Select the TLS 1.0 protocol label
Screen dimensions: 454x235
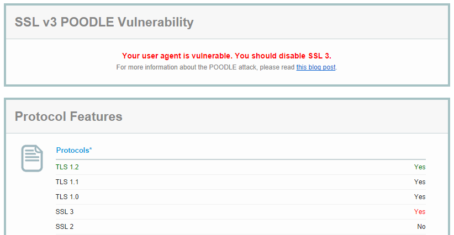(x=64, y=197)
